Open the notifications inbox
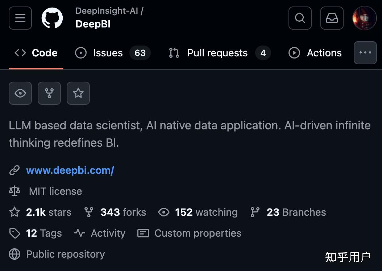 tap(332, 18)
